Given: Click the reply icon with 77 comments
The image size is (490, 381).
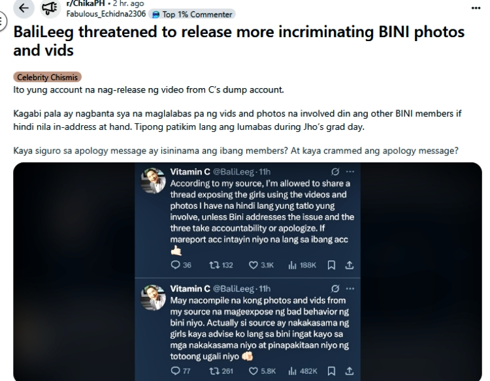Looking at the screenshot, I should (175, 371).
